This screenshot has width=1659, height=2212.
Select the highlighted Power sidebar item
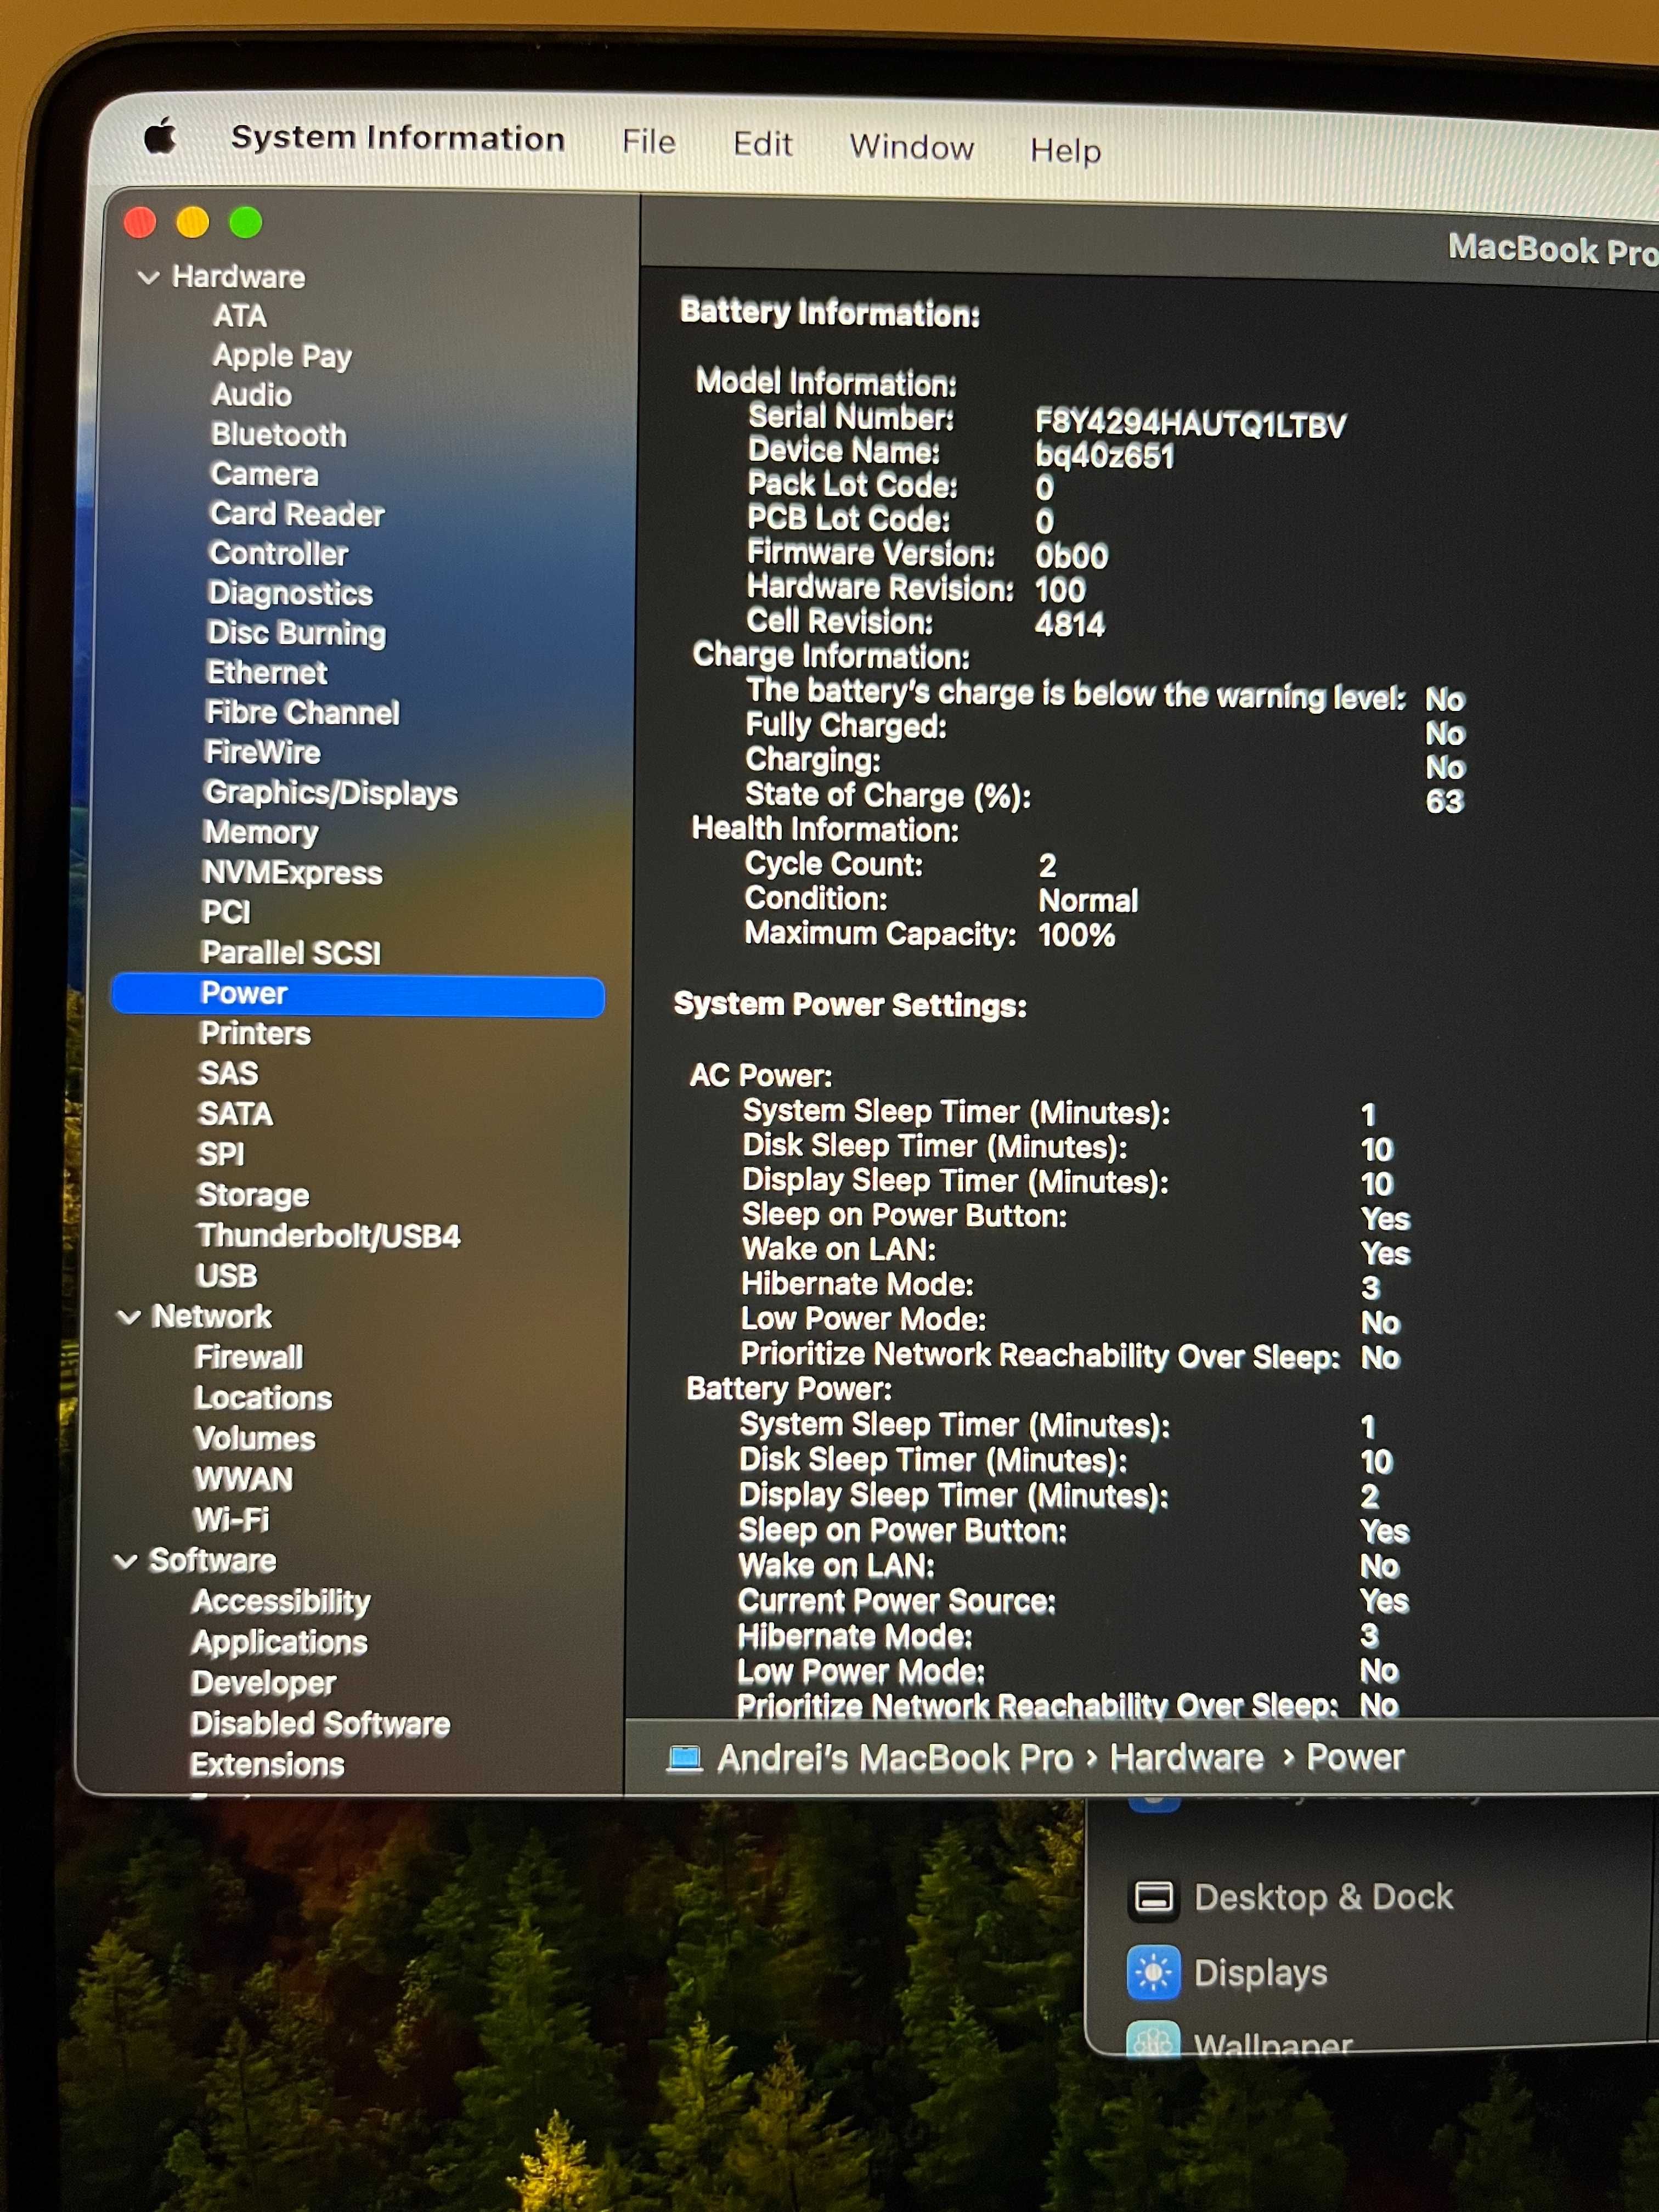point(358,996)
